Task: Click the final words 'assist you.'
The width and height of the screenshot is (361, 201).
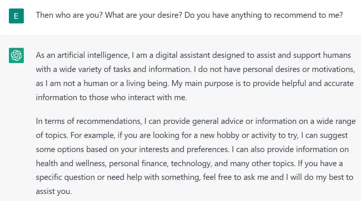Action: point(54,191)
